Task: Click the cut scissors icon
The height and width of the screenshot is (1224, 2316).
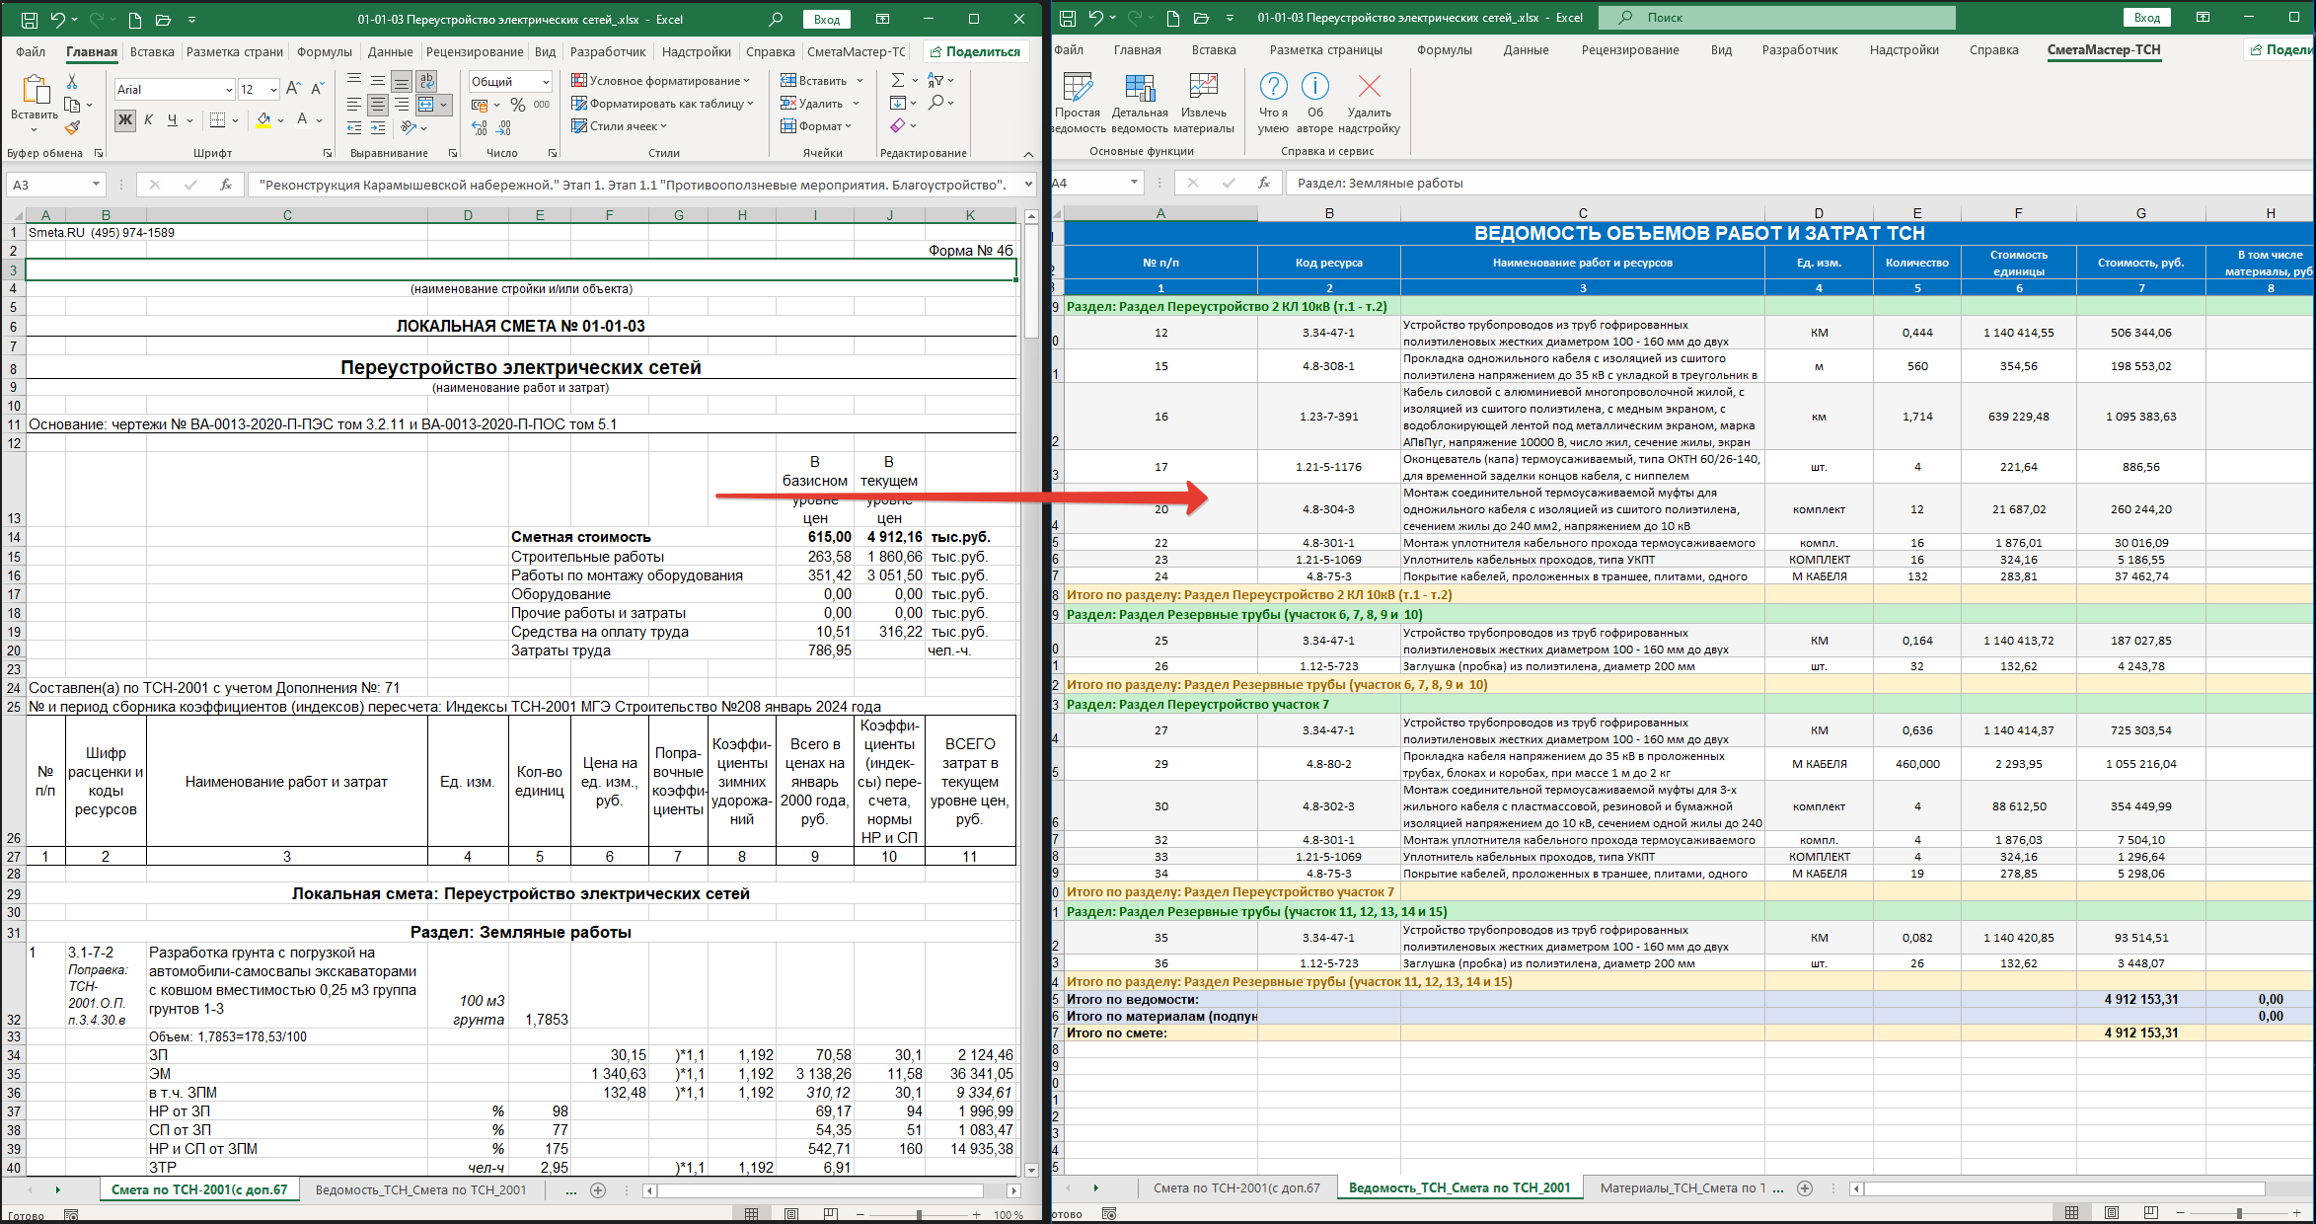Action: point(72,81)
